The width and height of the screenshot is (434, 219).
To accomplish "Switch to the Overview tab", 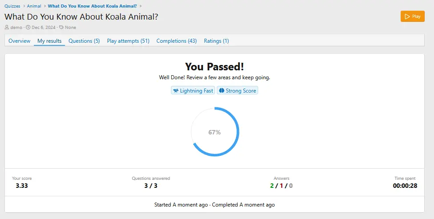I will 19,41.
